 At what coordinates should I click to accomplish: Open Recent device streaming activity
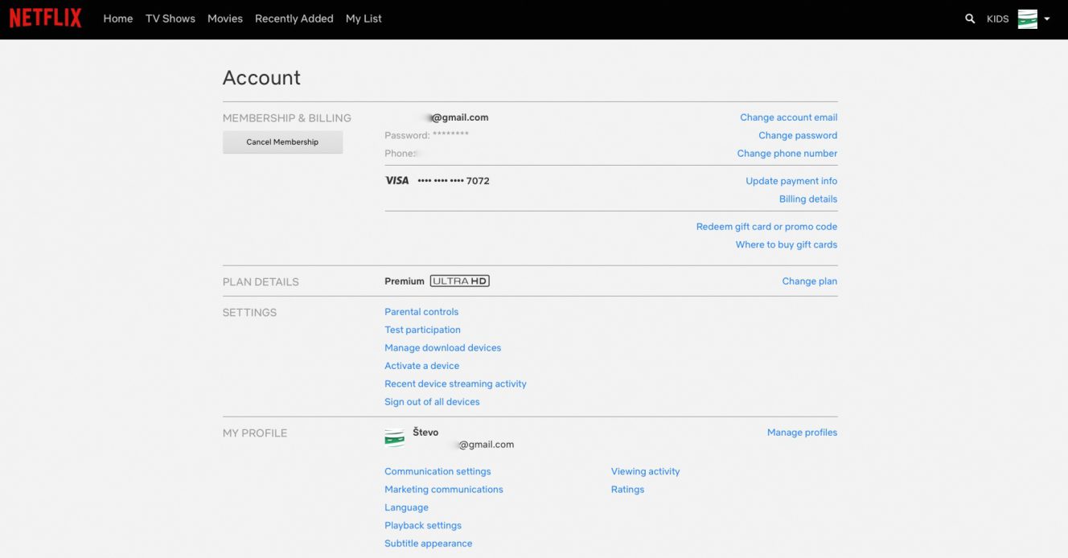(456, 384)
